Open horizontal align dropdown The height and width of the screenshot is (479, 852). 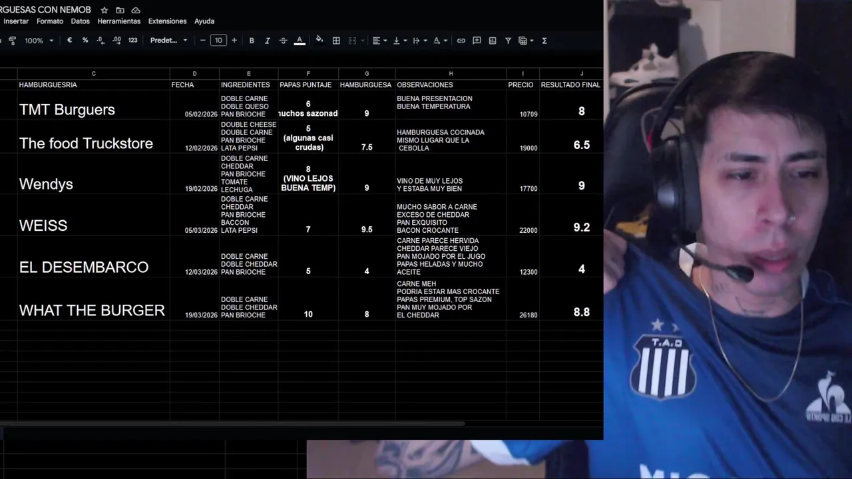pyautogui.click(x=379, y=41)
